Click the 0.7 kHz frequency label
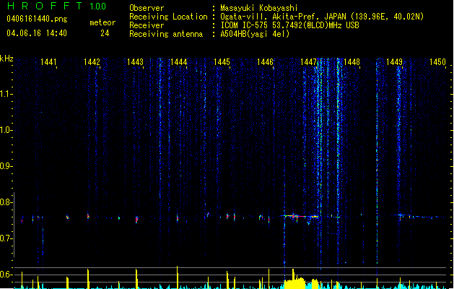The image size is (454, 289). click(x=6, y=238)
